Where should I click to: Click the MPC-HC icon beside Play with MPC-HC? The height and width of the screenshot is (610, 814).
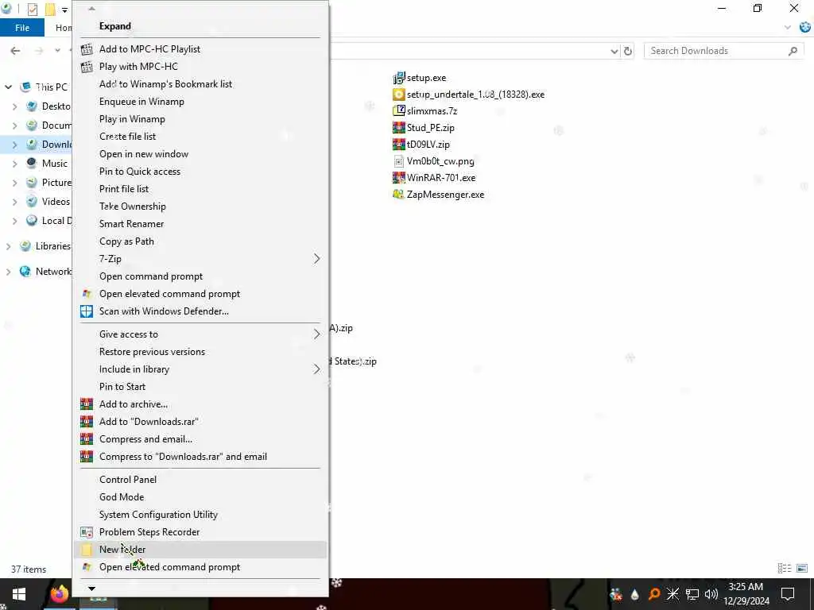pyautogui.click(x=87, y=67)
